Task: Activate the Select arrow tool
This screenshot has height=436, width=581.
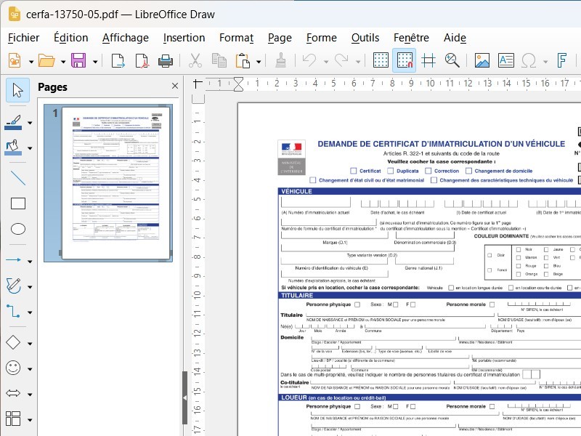Action: click(x=17, y=90)
